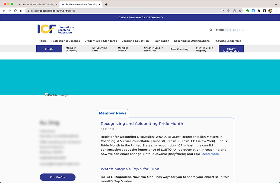Click the Edit Profile button
The image size is (280, 183).
pyautogui.click(x=58, y=177)
